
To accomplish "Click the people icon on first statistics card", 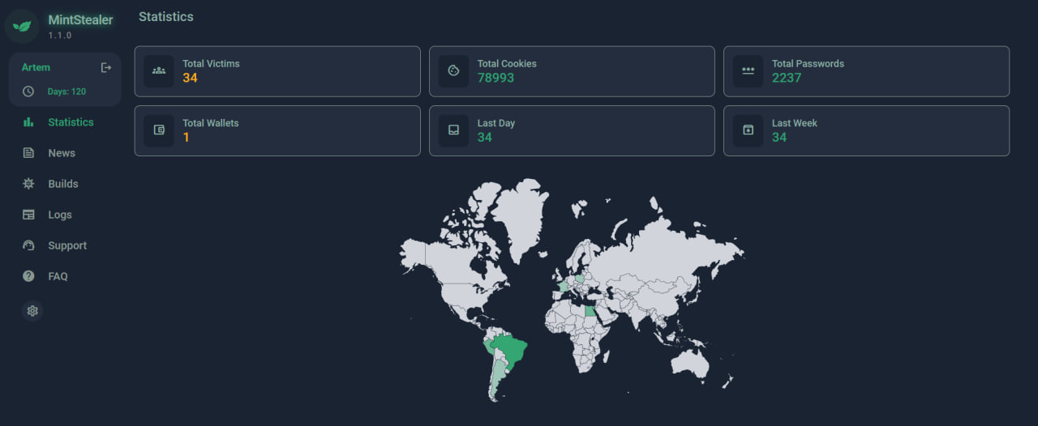I will pyautogui.click(x=159, y=71).
